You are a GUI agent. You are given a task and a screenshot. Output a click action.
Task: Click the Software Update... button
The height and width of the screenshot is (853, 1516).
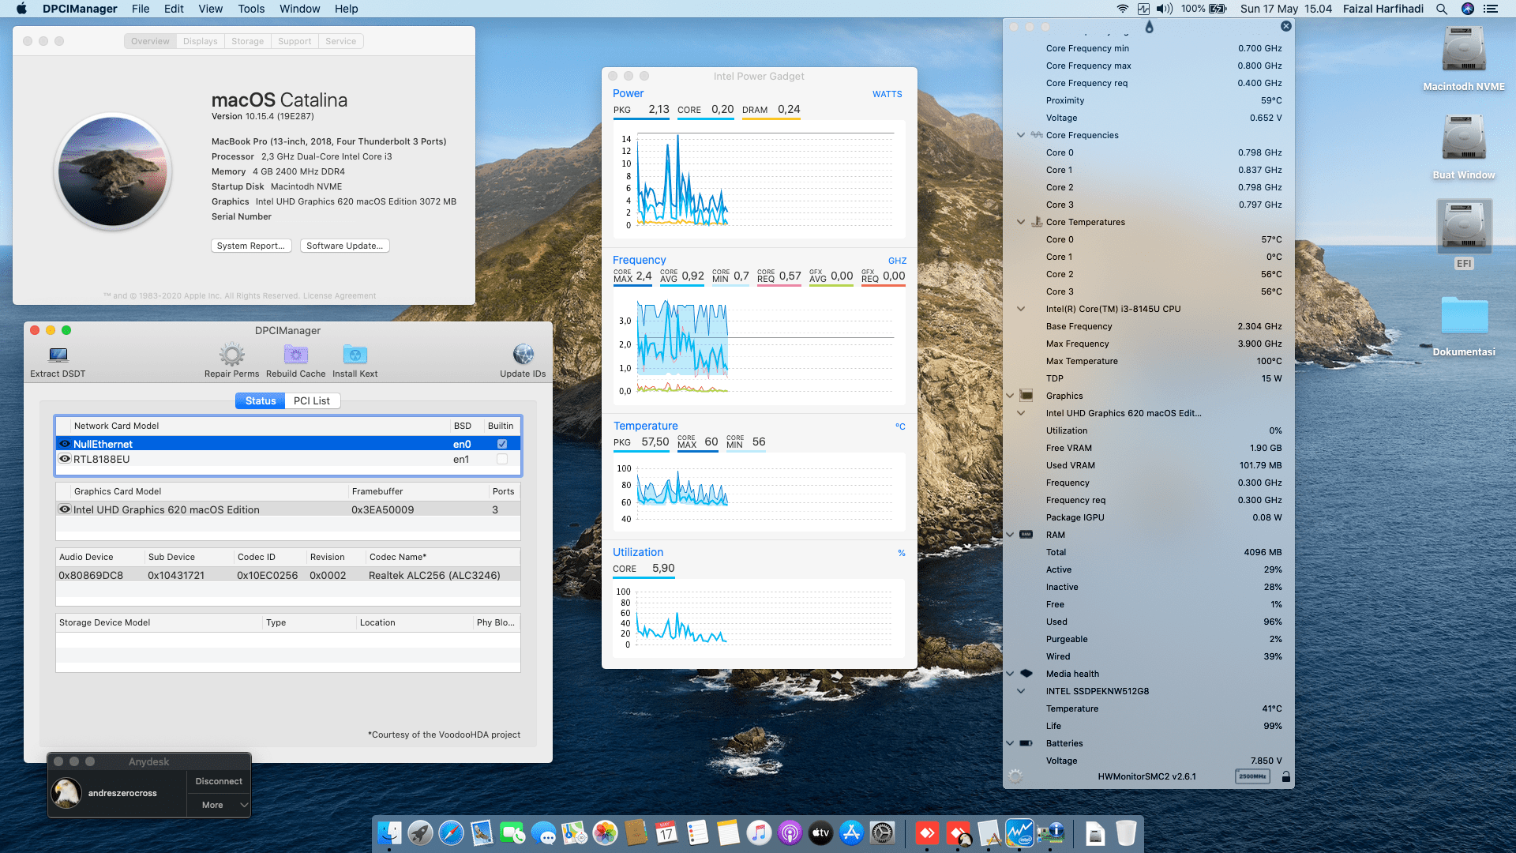pyautogui.click(x=344, y=246)
